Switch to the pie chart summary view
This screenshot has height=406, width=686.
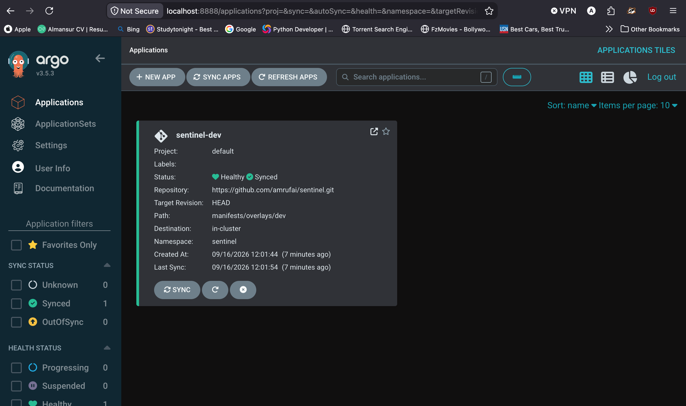point(630,77)
